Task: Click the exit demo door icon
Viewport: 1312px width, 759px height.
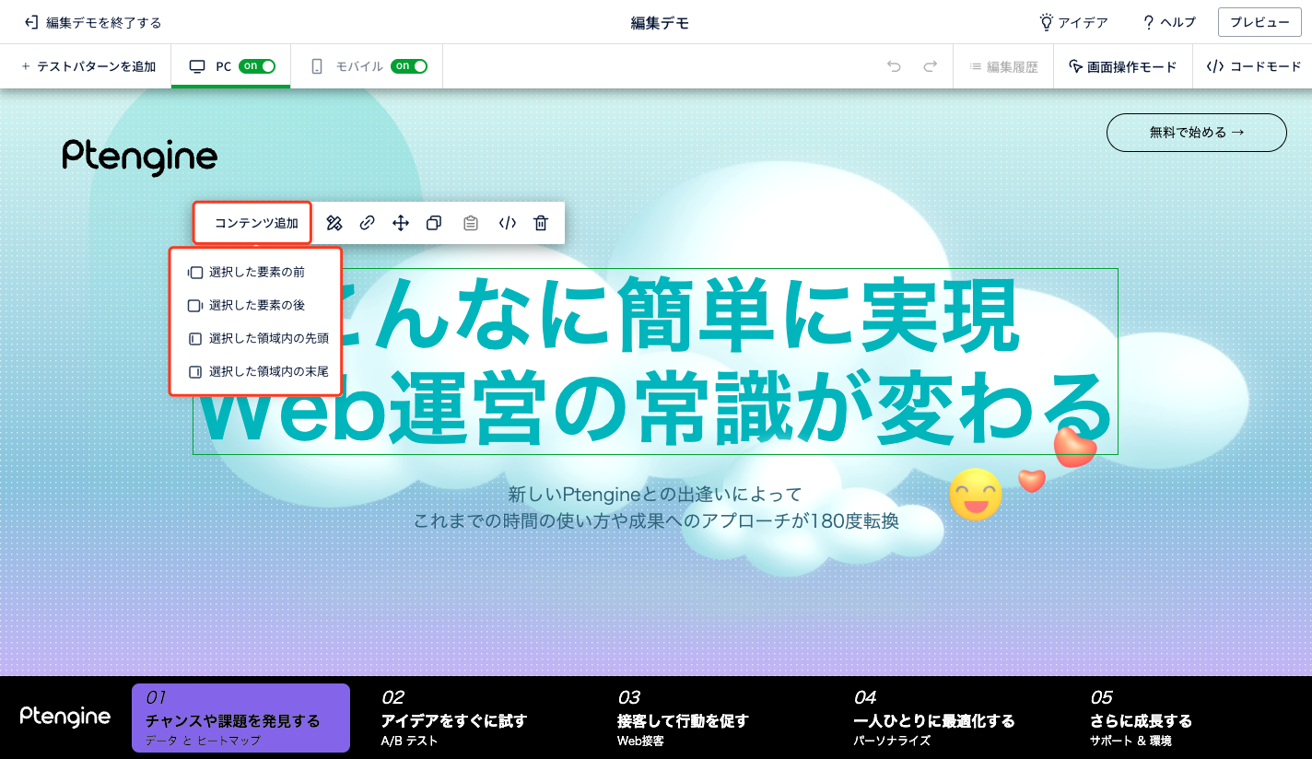Action: click(x=30, y=22)
